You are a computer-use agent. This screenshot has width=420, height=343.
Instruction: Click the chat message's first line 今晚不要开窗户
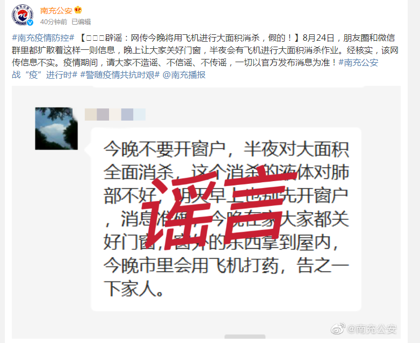pyautogui.click(x=164, y=149)
